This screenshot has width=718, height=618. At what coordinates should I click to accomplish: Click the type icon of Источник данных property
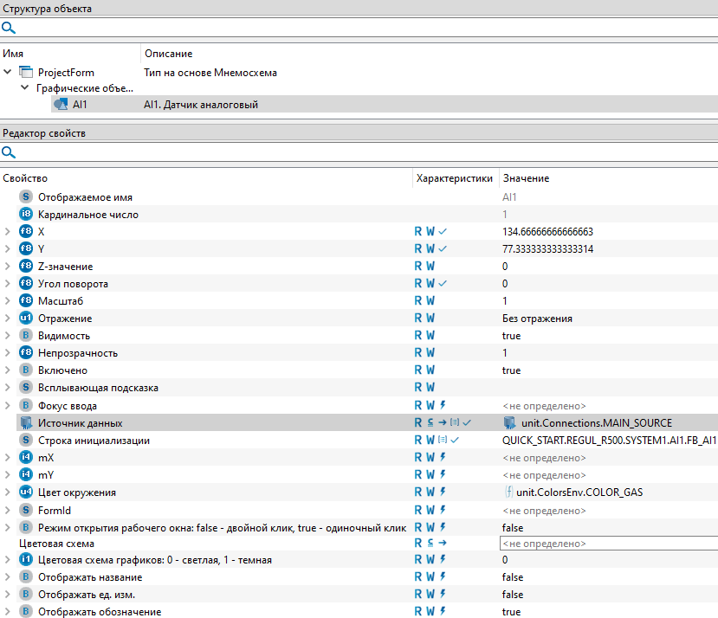coord(25,423)
